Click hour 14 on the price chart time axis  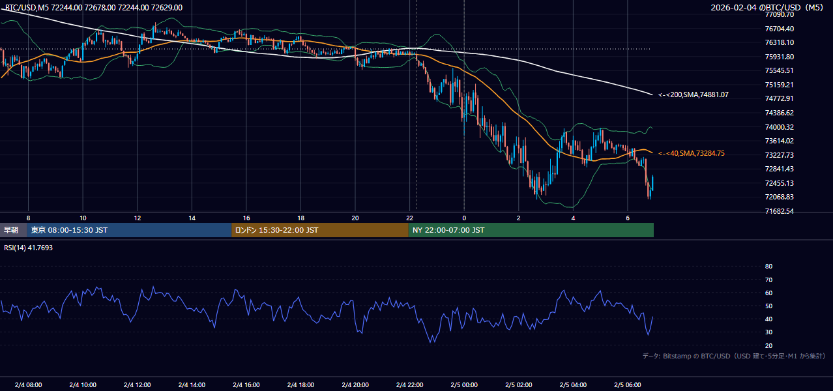(192, 218)
